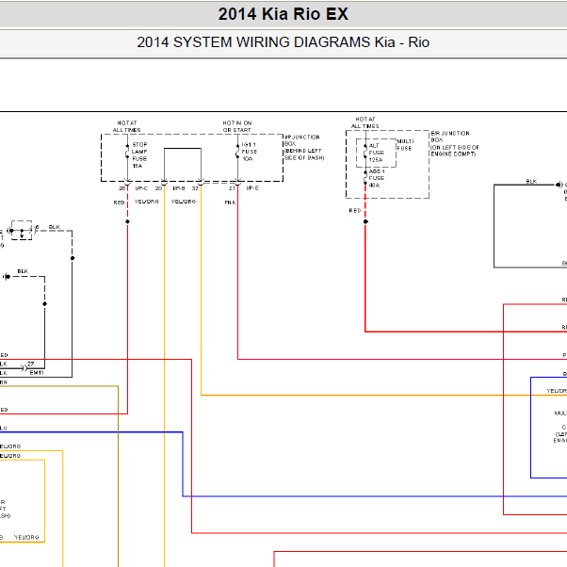Click the splice dot on the red ABS 1 wire
This screenshot has height=567, width=567.
click(x=365, y=221)
